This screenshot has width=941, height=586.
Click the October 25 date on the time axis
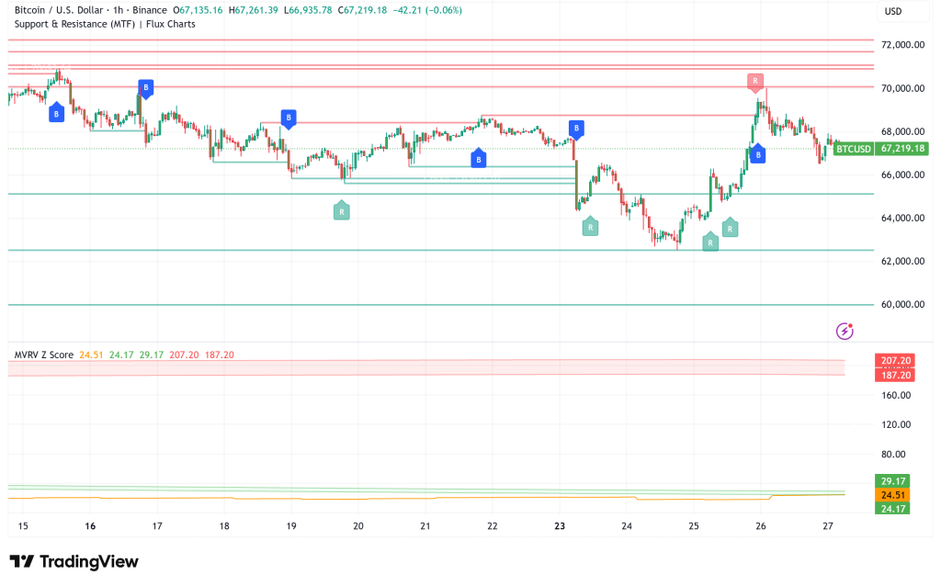(x=693, y=525)
